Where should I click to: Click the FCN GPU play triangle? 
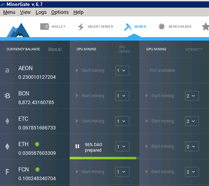coord(147,171)
